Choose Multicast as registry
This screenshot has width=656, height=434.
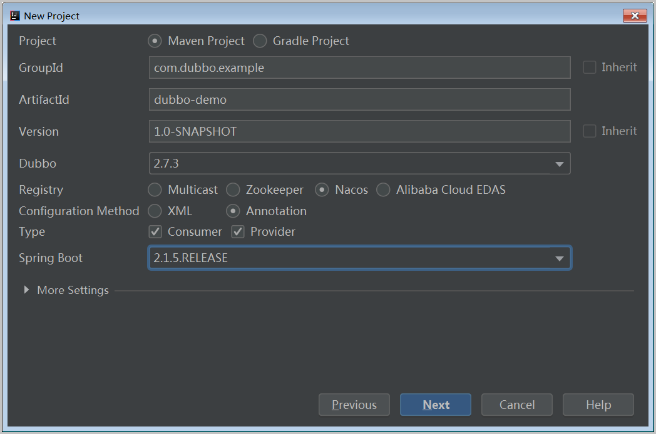[x=155, y=190]
